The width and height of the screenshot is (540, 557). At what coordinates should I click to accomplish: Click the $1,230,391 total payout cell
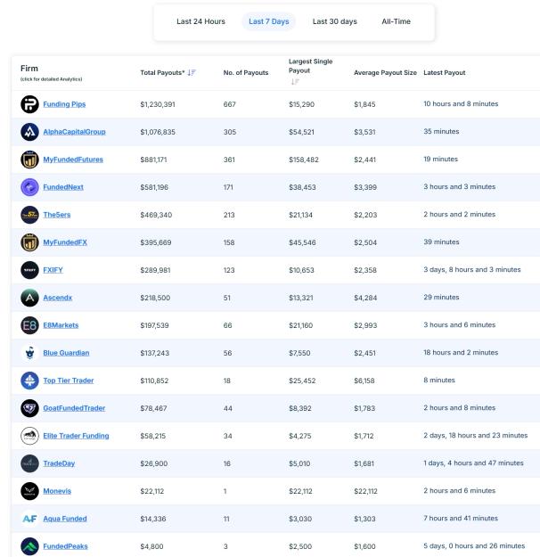(x=158, y=104)
